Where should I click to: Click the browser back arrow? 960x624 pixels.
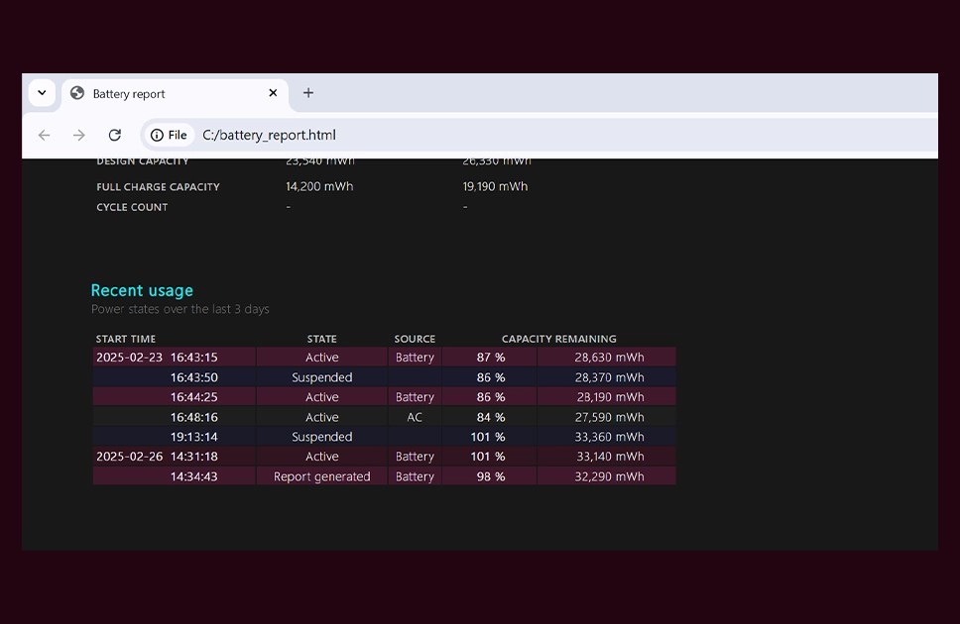[44, 135]
